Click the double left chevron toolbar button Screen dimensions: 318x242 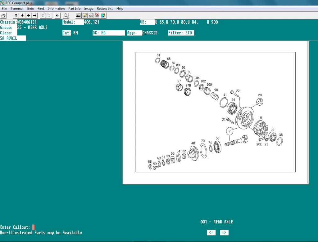click(x=43, y=15)
